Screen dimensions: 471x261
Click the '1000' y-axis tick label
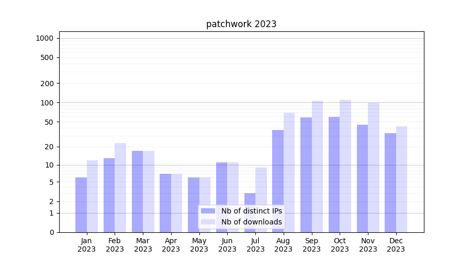pos(44,38)
